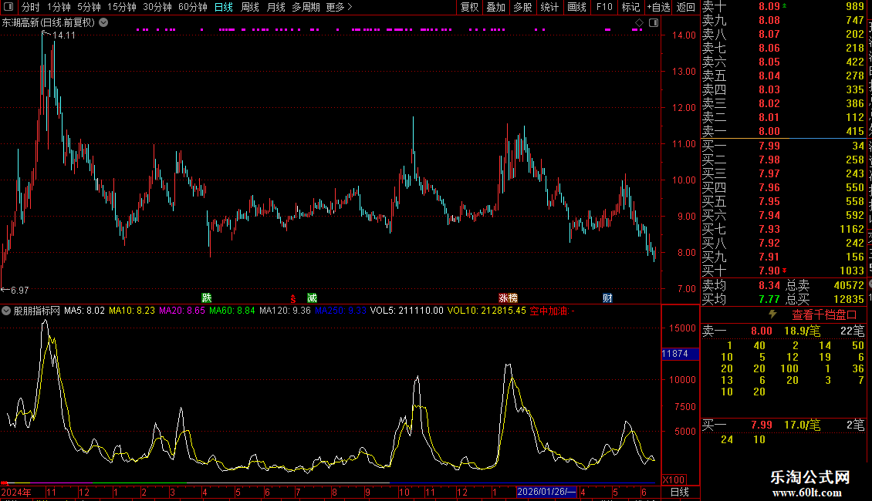This screenshot has height=501, width=872.
Task: Click the green 跌 marker on chart
Action: click(x=207, y=298)
